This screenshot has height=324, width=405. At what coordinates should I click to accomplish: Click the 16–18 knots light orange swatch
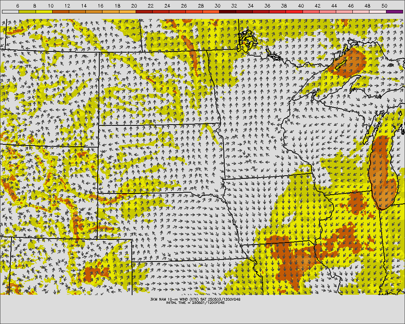(111, 11)
